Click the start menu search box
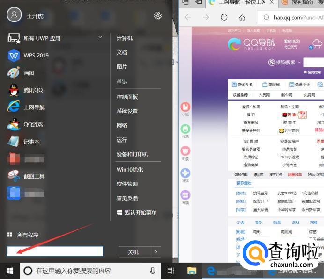 [55, 251]
